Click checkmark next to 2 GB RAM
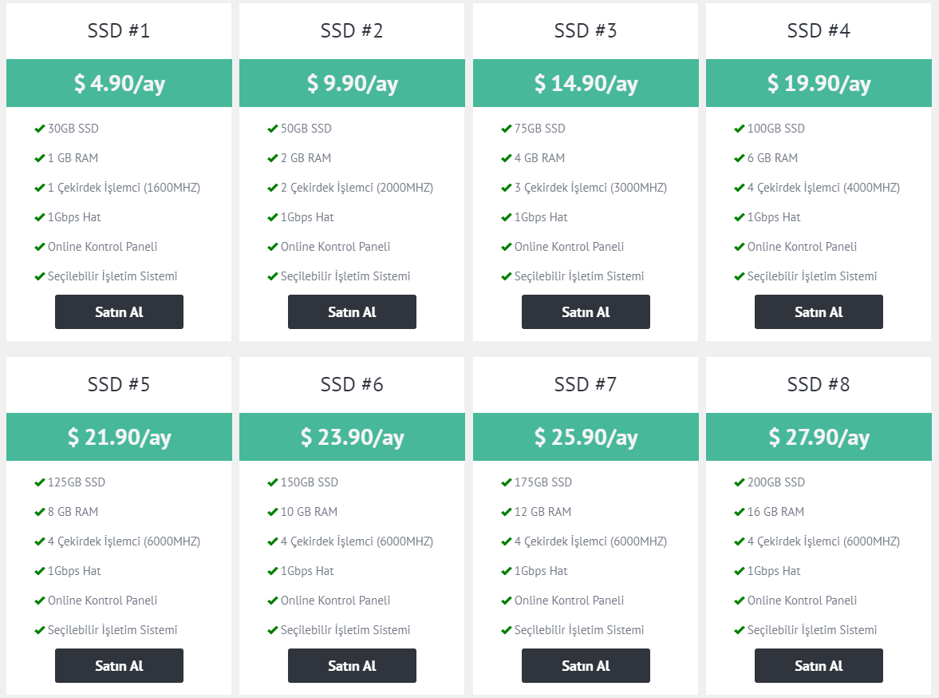The width and height of the screenshot is (939, 698). (x=273, y=158)
